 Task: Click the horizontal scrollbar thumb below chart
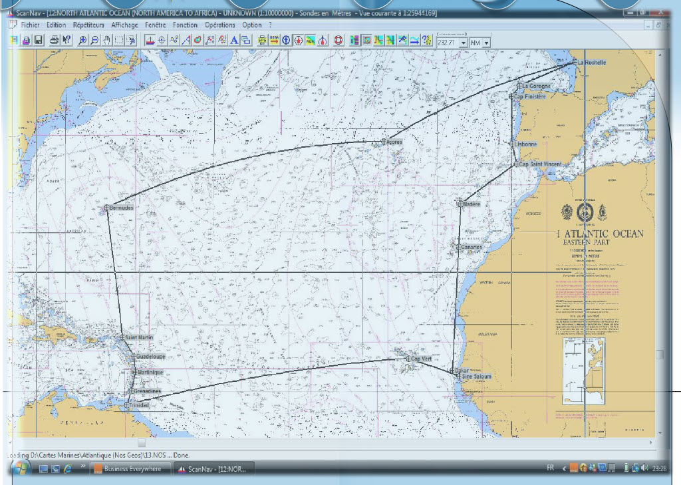(141, 442)
